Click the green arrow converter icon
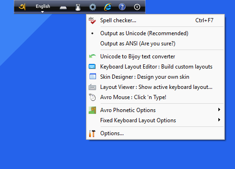Image resolution: width=235 pixels, height=169 pixels. click(x=92, y=56)
